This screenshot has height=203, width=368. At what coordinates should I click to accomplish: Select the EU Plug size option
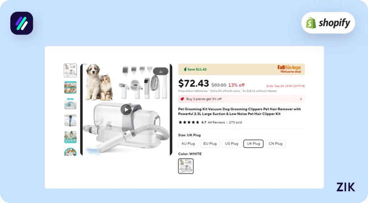(210, 143)
